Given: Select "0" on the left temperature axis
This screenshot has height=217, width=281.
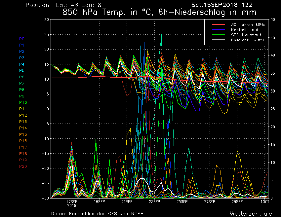Looking at the screenshot, I should click(x=48, y=109).
